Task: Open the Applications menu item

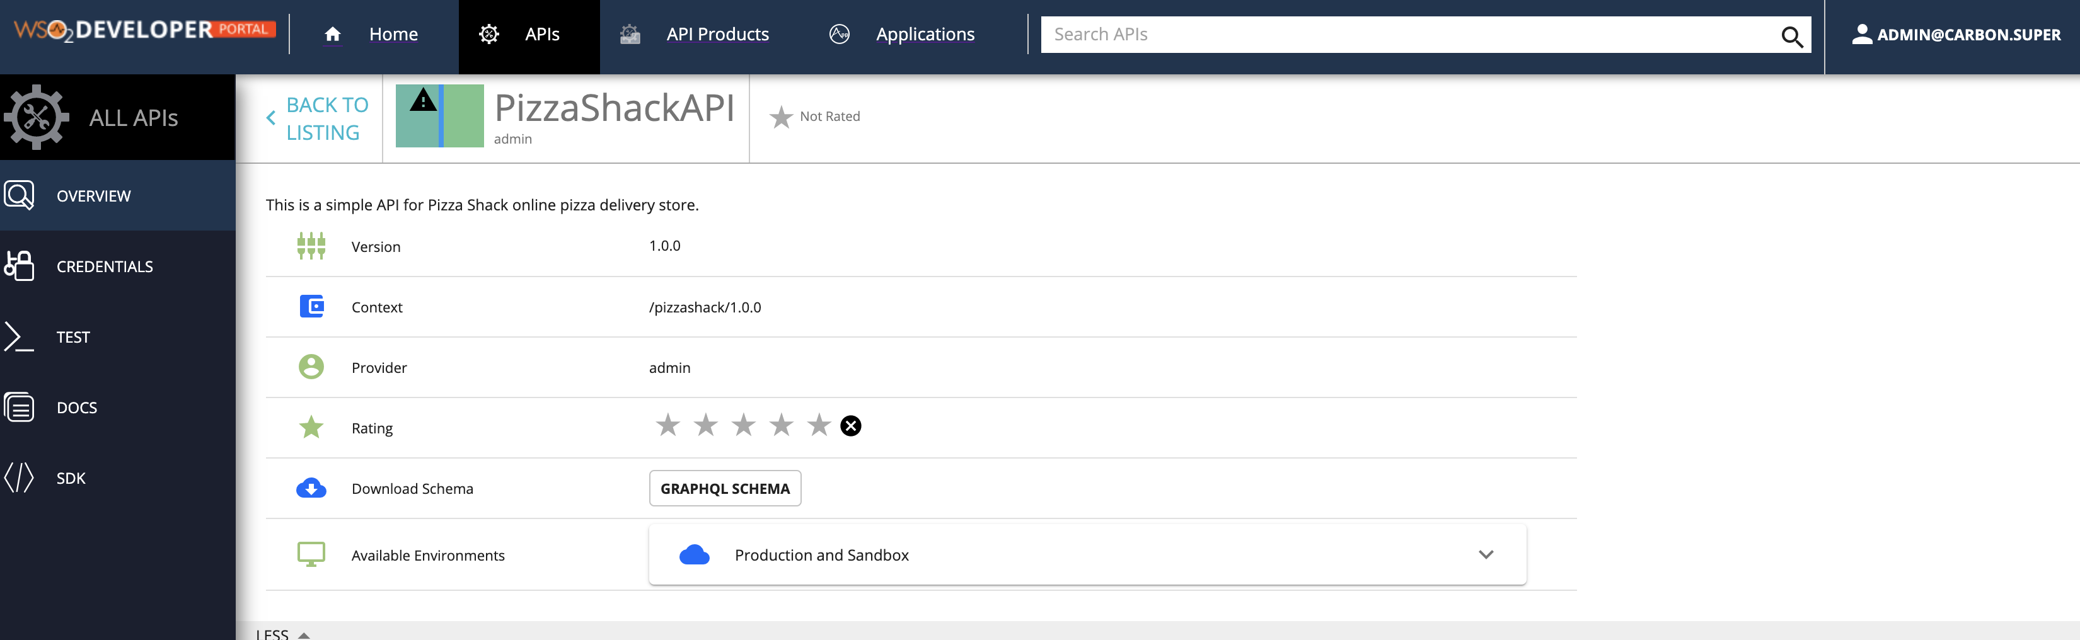Action: tap(925, 34)
